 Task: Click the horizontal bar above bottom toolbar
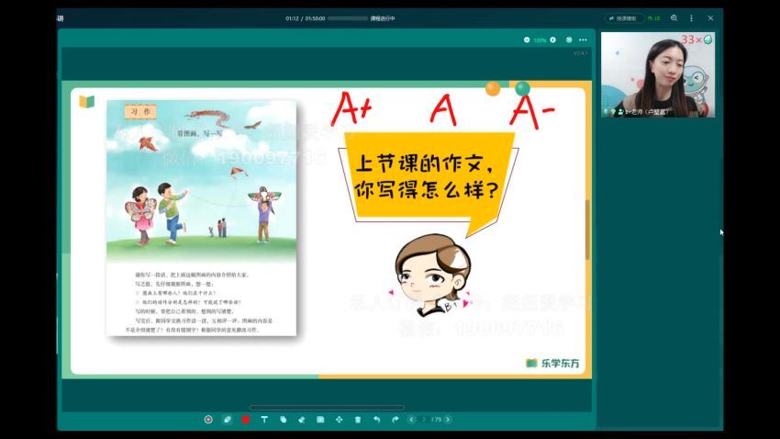tap(327, 408)
